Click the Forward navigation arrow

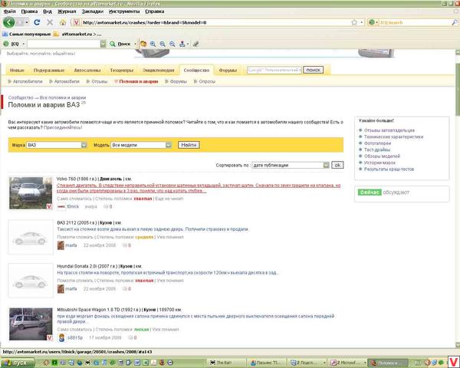coord(20,22)
